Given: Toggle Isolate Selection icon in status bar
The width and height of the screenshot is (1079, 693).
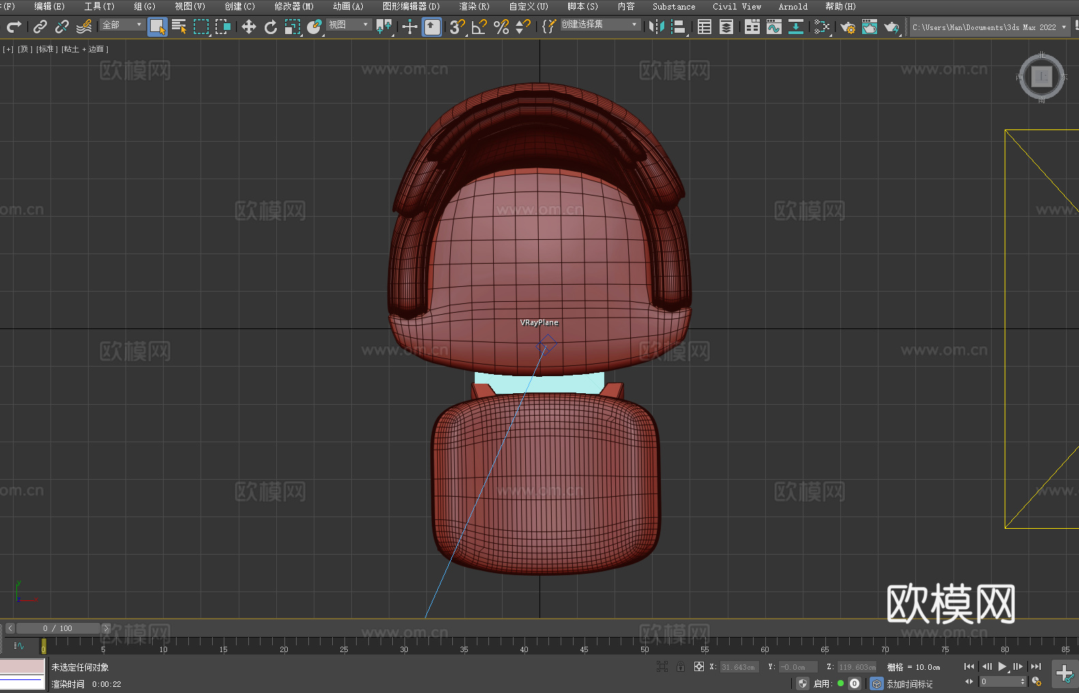Looking at the screenshot, I should 662,666.
